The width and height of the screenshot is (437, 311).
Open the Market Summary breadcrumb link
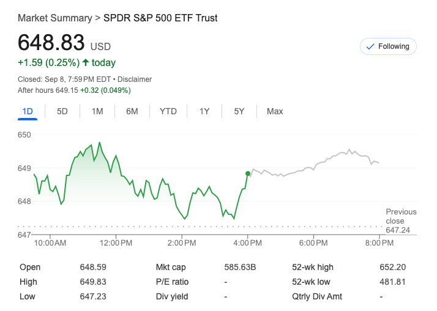pos(54,18)
